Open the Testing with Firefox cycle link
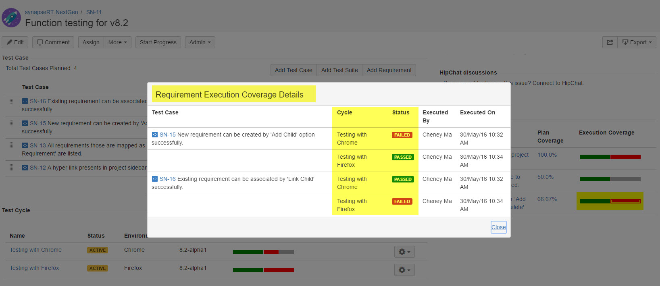 pyautogui.click(x=34, y=268)
